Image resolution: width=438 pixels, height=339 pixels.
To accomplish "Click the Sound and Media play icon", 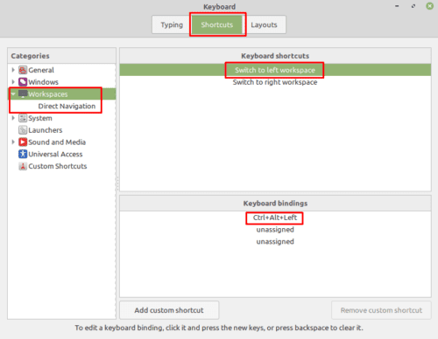I will coord(23,142).
